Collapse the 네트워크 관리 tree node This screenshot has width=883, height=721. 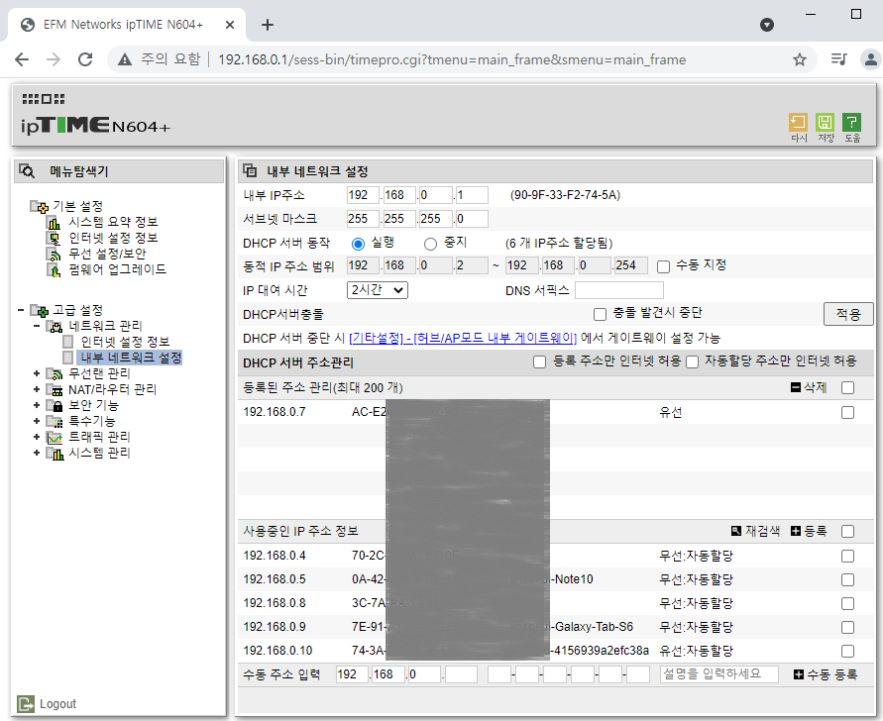37,325
